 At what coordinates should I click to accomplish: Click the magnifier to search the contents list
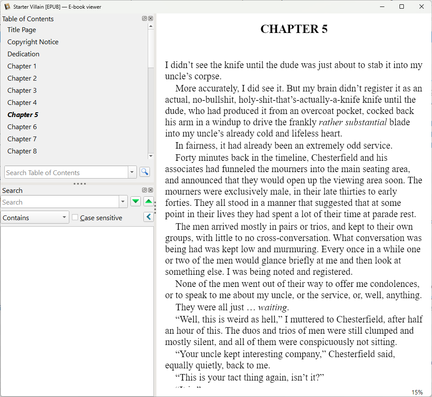click(145, 172)
